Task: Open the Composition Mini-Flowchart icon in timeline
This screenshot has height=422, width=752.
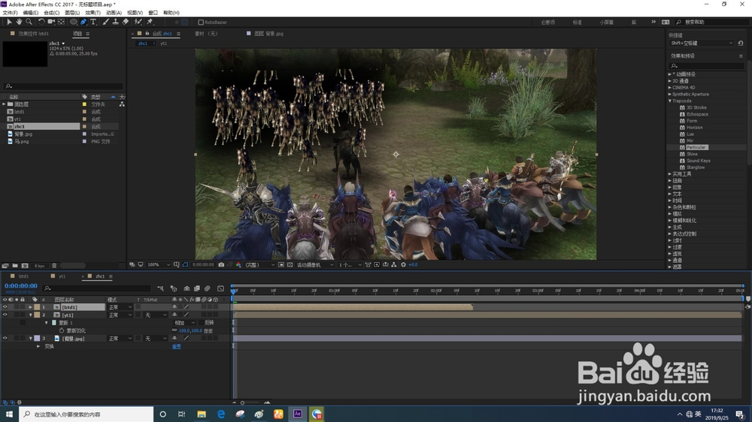Action: click(160, 288)
